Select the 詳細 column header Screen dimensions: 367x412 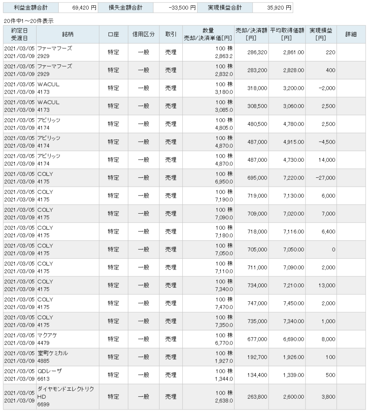(351, 34)
